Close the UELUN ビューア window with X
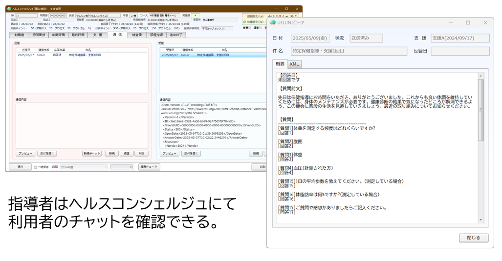 (x=485, y=22)
